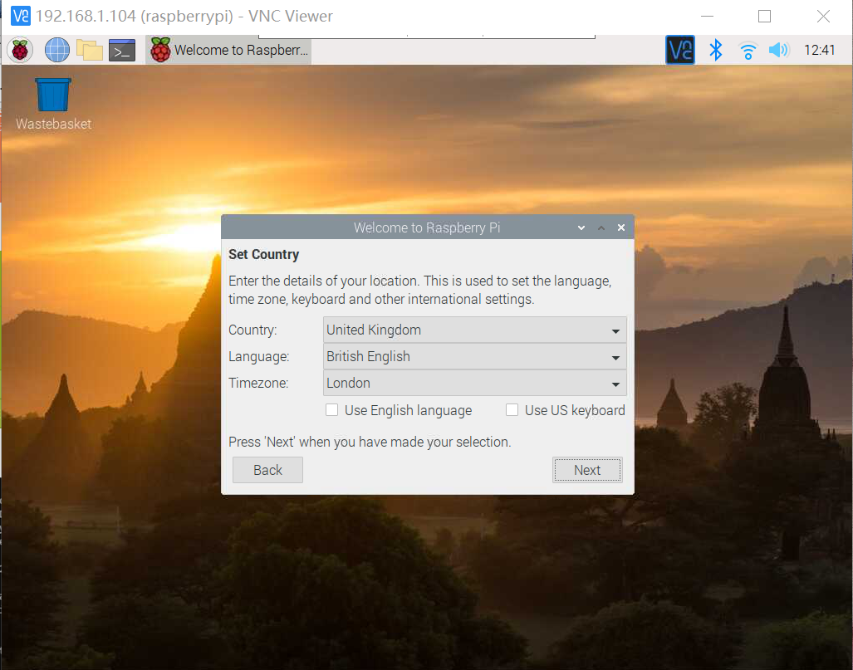Open the Bluetooth tray menu

715,51
